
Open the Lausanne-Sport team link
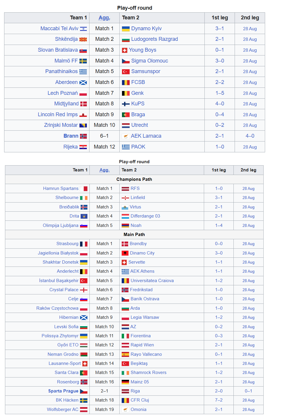click(65, 364)
